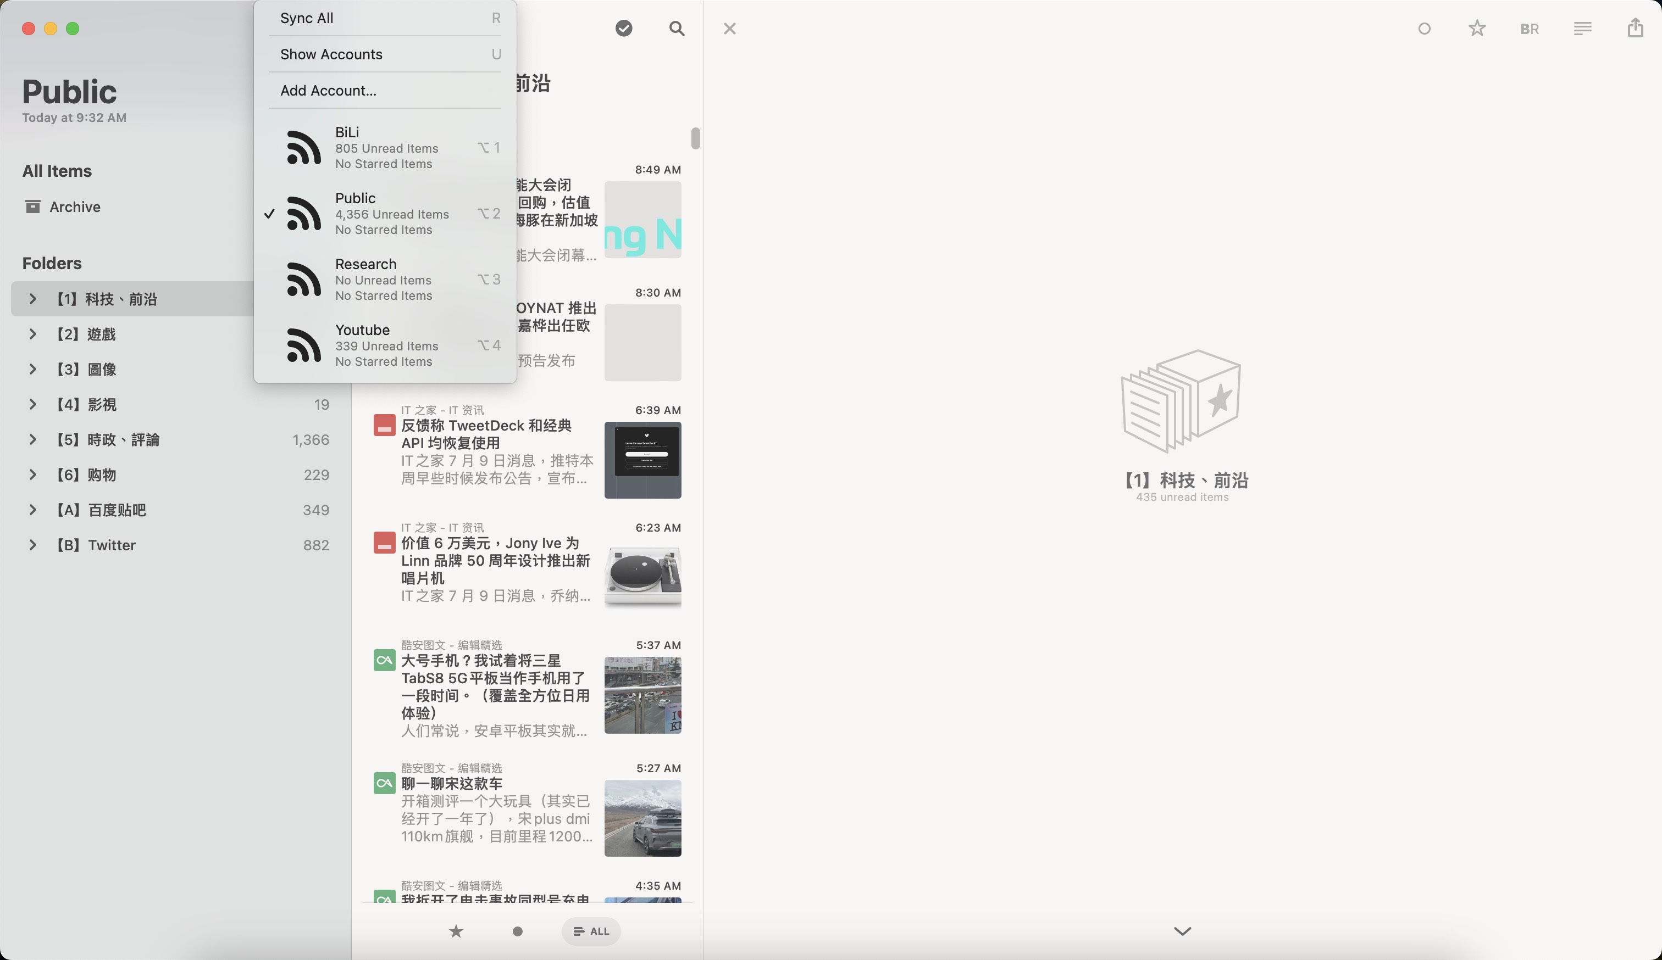The width and height of the screenshot is (1662, 960).
Task: Click the close X icon in article pane
Action: [x=729, y=29]
